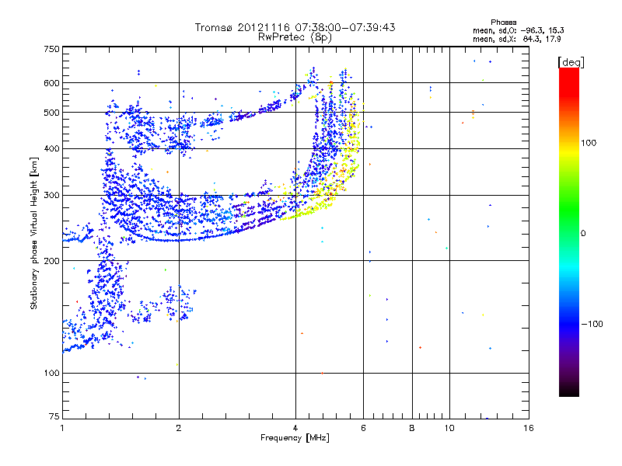The image size is (622, 466).
Task: Click x-axis tick label '6'
Action: click(x=363, y=428)
